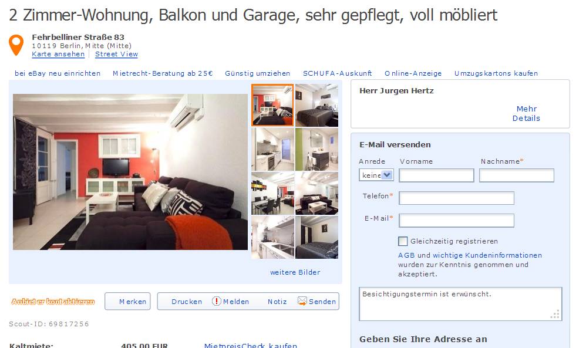The height and width of the screenshot is (348, 576).
Task: Expand Mehr Details for Herr Jurgen Hertz
Action: tap(526, 113)
